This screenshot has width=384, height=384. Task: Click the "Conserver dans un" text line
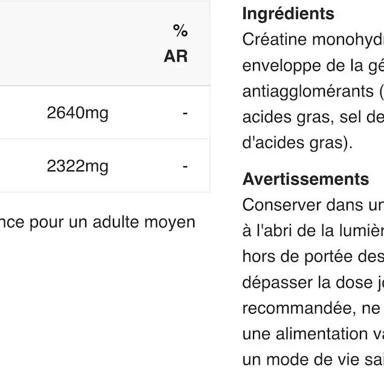(313, 205)
